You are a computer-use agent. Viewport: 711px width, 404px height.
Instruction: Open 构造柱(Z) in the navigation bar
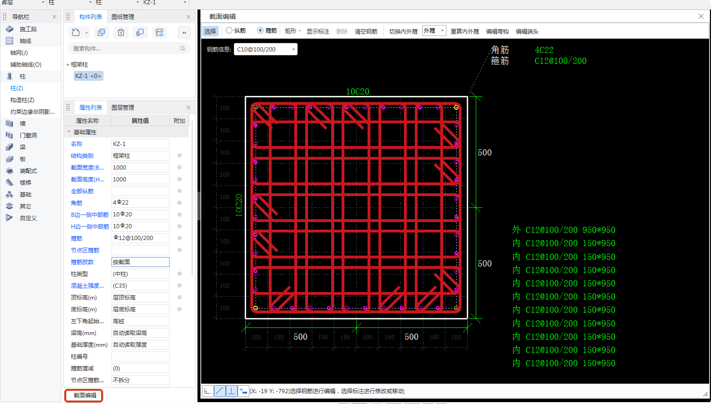(x=22, y=100)
